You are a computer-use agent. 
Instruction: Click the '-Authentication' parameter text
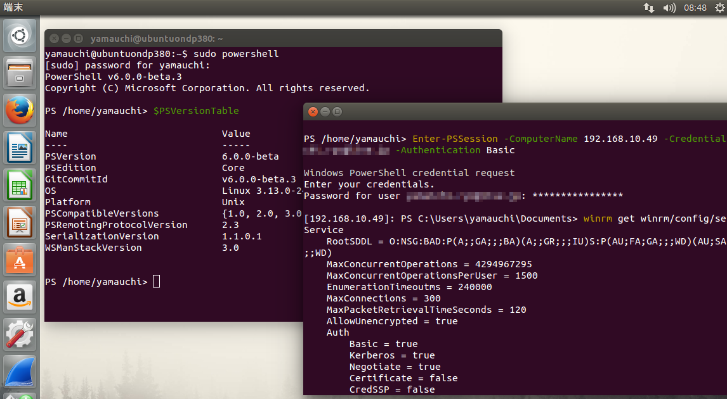[x=438, y=150]
